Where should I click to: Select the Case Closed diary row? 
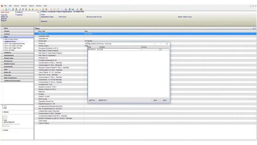coord(145,121)
